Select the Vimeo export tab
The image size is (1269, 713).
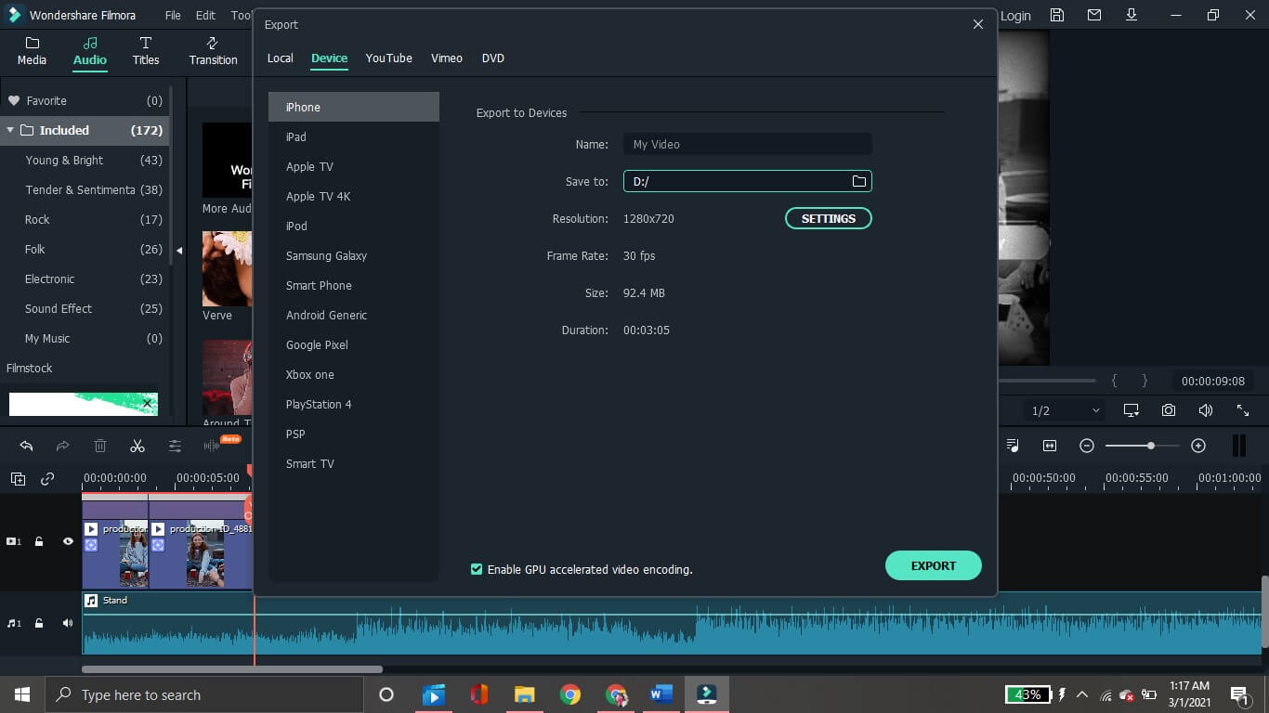click(x=447, y=58)
